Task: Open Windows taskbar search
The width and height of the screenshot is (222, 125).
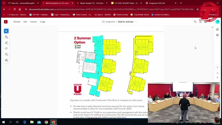Action: (x=10, y=122)
